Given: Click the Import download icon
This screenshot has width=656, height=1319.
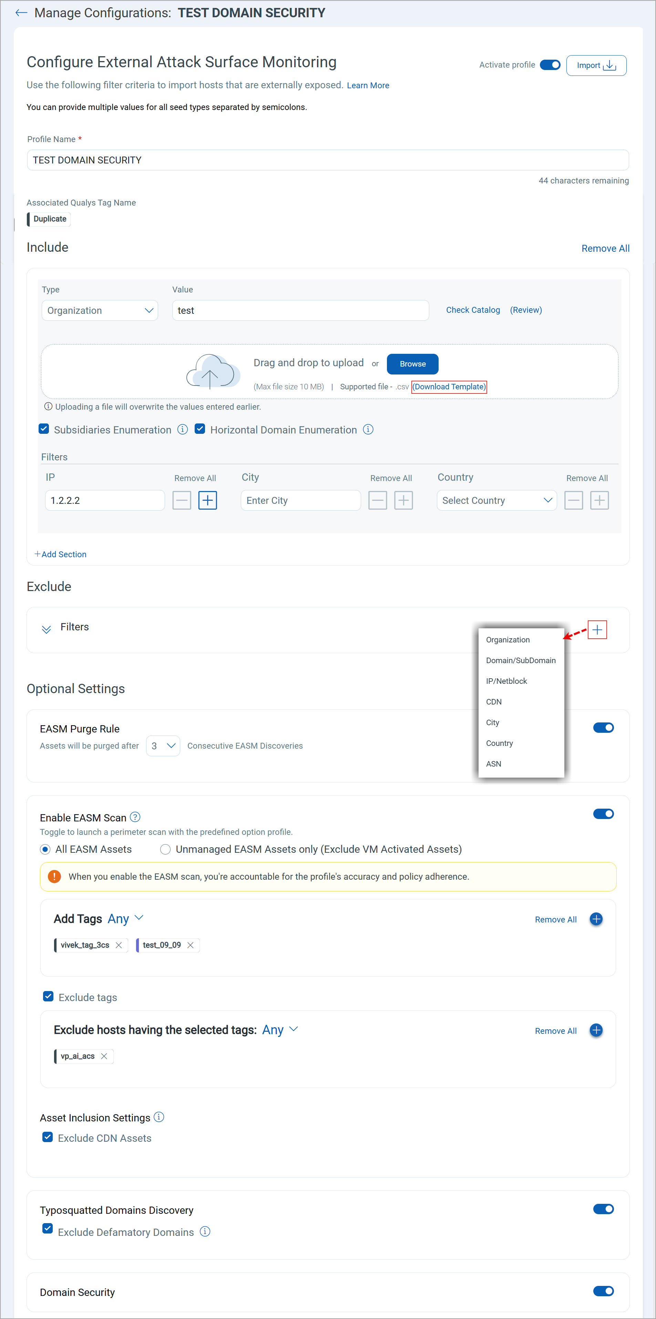Looking at the screenshot, I should coord(609,65).
